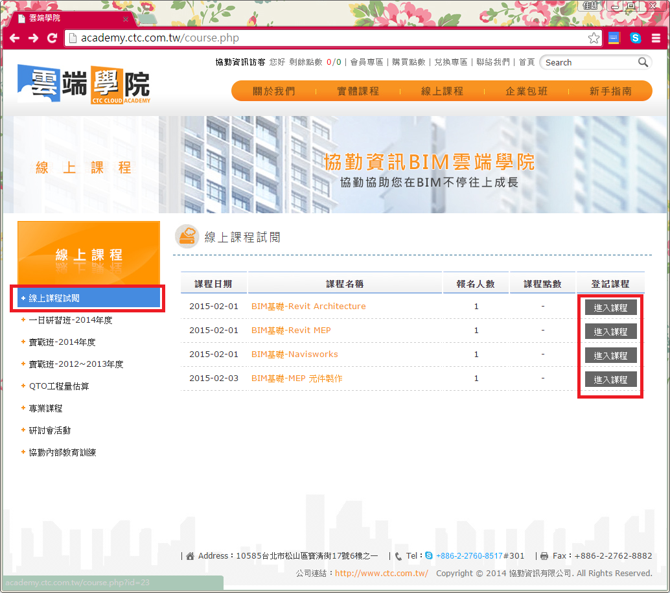The width and height of the screenshot is (670, 593).
Task: Click the Skype extension icon
Action: (x=636, y=38)
